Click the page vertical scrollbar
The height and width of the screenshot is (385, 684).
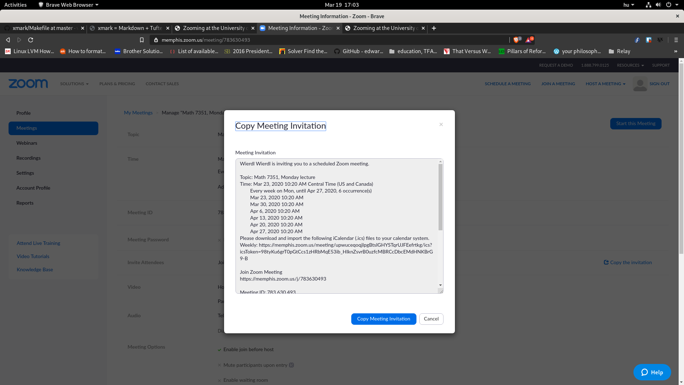point(681,159)
